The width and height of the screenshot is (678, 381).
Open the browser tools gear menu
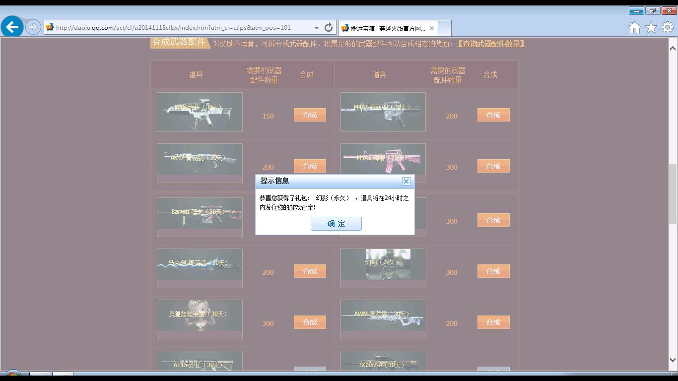point(668,28)
